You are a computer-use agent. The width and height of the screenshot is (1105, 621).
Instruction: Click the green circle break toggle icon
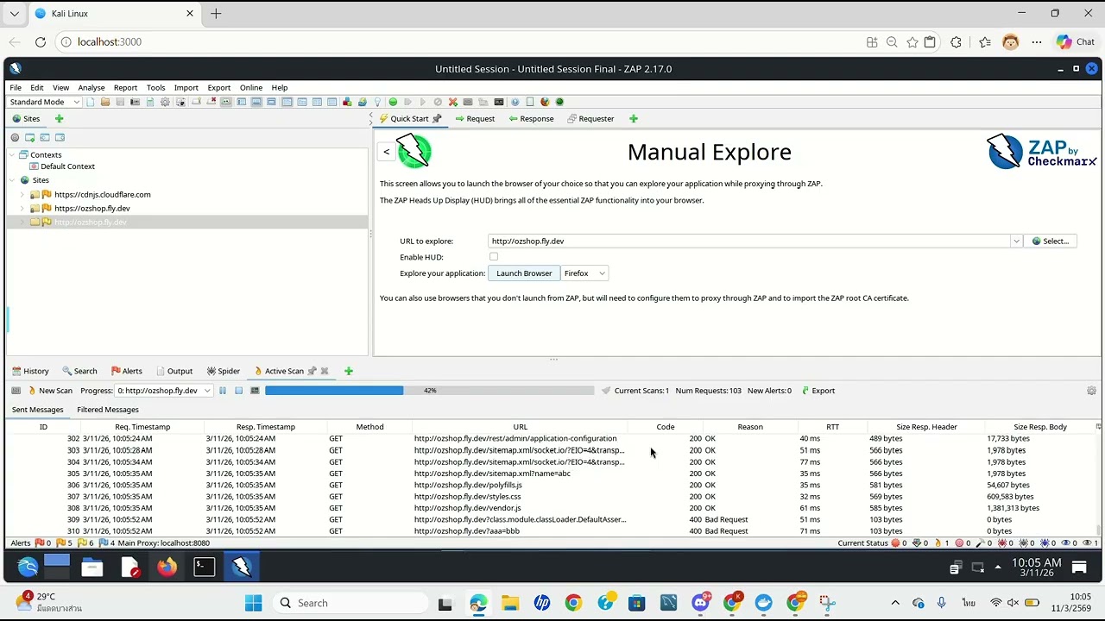(393, 102)
